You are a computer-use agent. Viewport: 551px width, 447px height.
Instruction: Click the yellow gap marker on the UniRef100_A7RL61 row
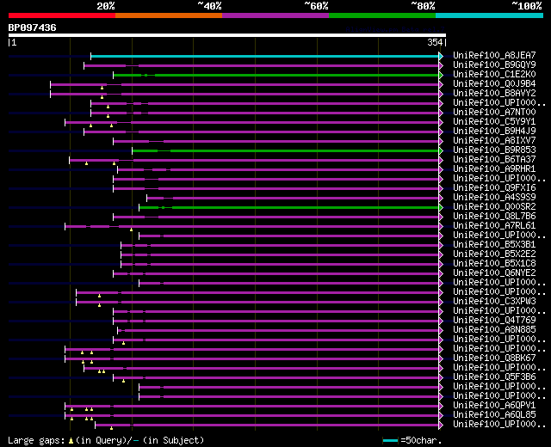pos(131,230)
